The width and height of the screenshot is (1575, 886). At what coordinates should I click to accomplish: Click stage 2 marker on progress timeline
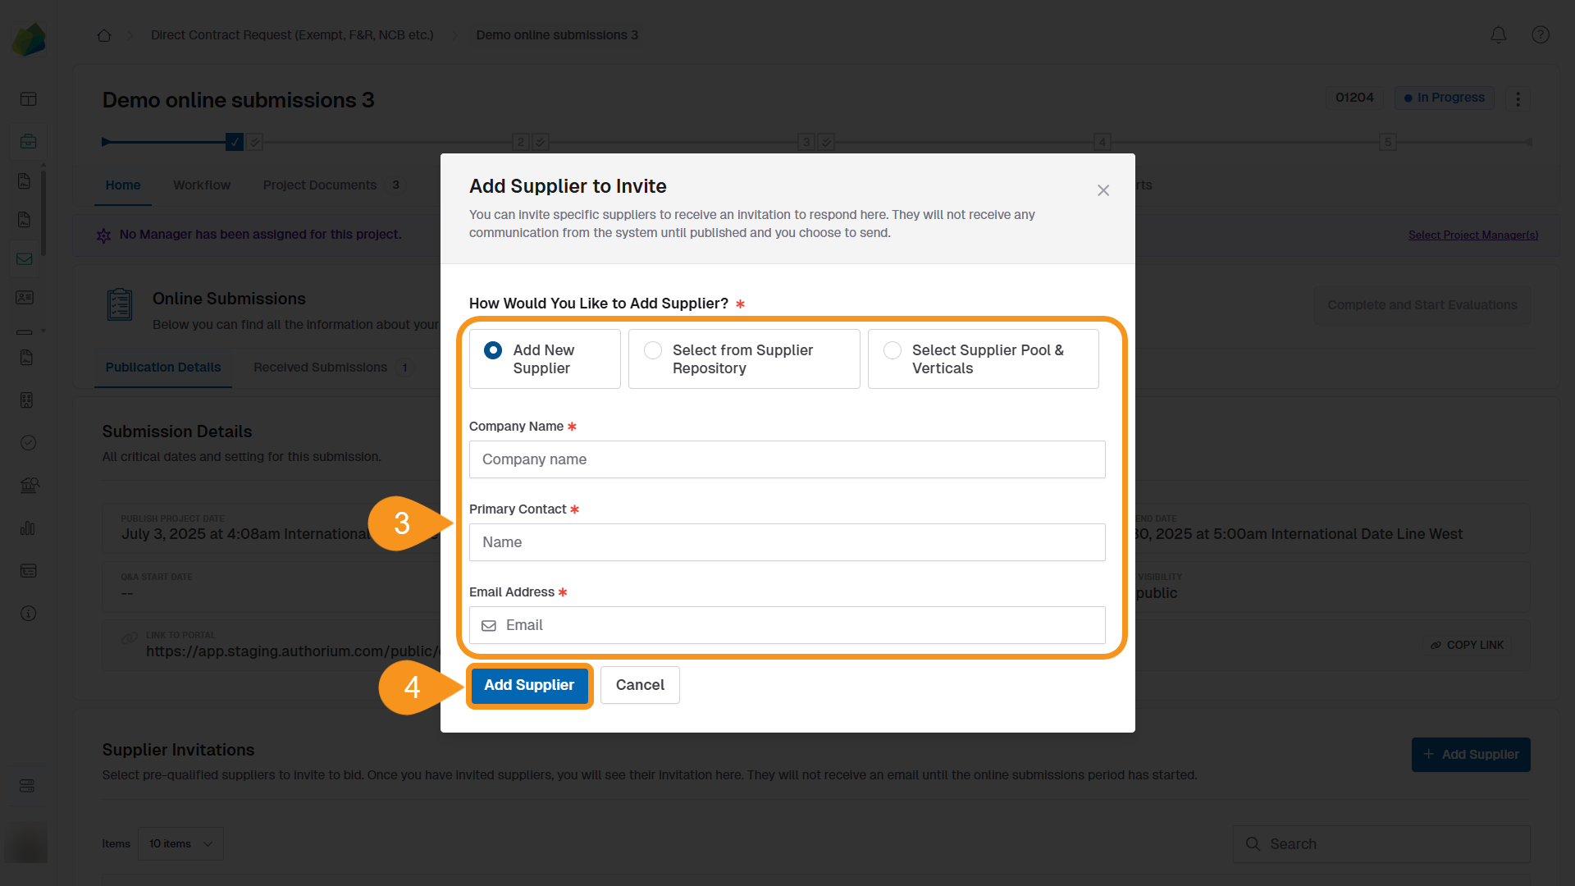click(520, 142)
